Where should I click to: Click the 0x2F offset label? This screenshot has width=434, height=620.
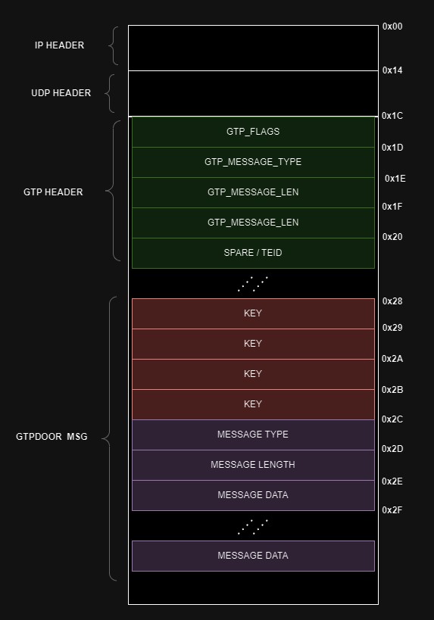392,510
